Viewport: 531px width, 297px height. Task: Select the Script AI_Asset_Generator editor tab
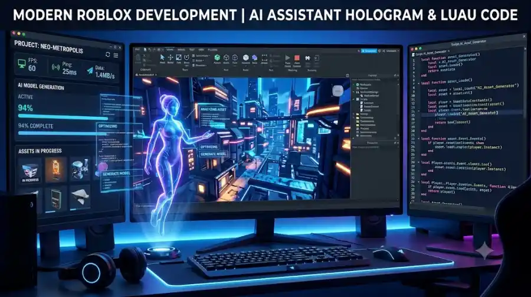point(431,53)
